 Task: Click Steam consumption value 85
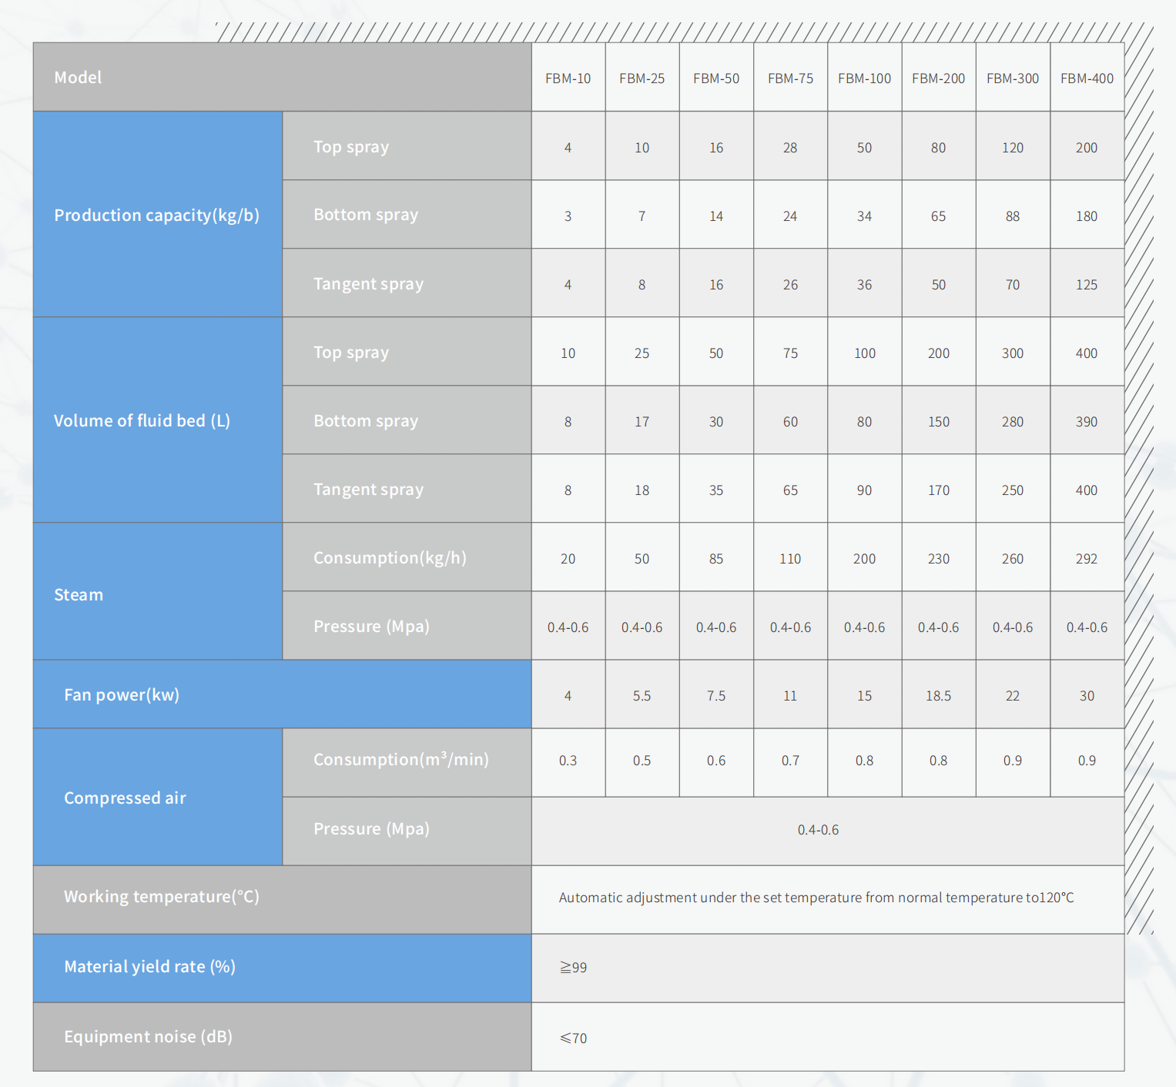[x=716, y=558]
